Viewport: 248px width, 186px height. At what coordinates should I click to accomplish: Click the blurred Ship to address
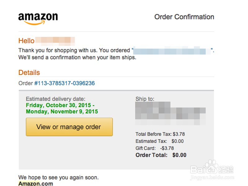pos(170,113)
